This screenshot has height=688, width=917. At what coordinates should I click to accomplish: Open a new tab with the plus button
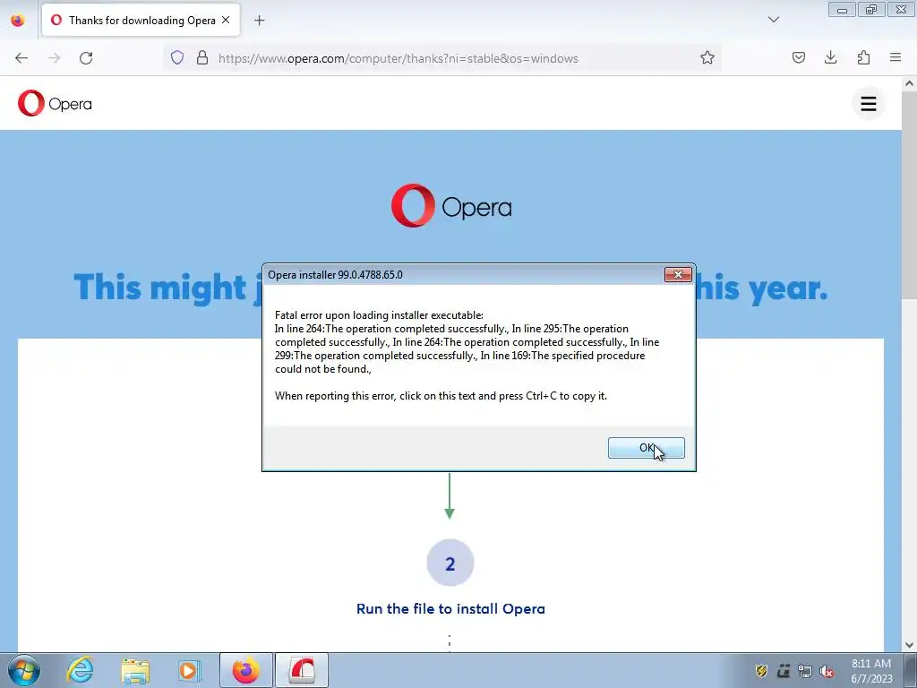[259, 21]
